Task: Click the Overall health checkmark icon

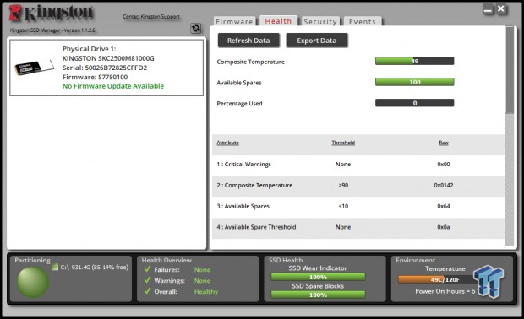Action: [x=147, y=291]
